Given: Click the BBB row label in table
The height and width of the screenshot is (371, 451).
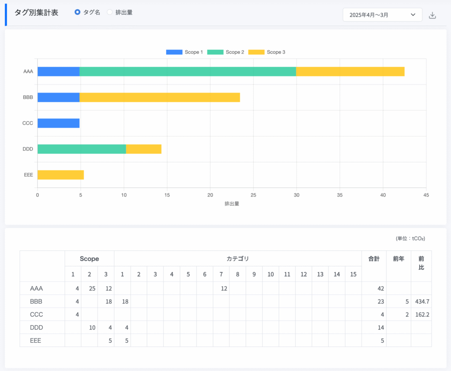Looking at the screenshot, I should pyautogui.click(x=36, y=301).
